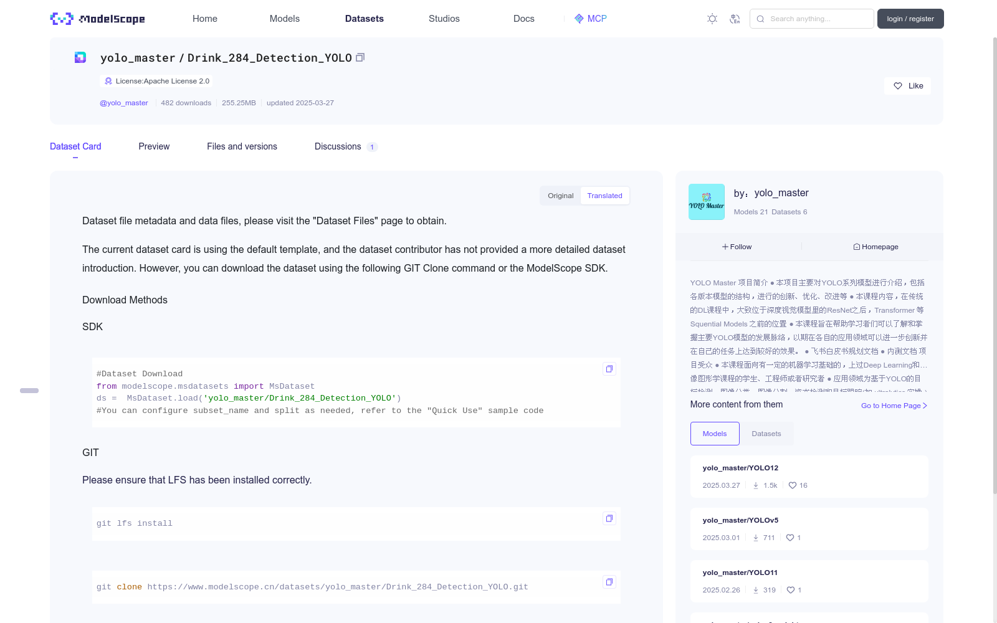
Task: Select the Models tab in author panel
Action: pyautogui.click(x=715, y=434)
